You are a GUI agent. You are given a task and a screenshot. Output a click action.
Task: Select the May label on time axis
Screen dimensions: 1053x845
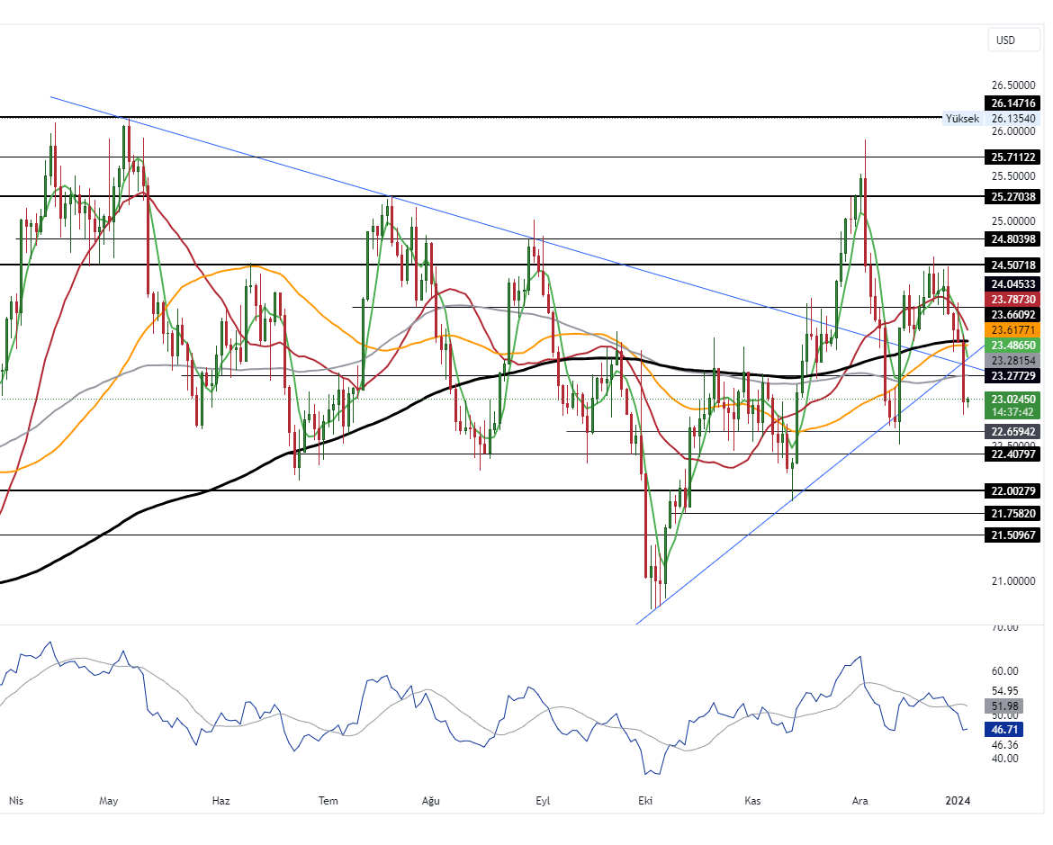tap(109, 800)
